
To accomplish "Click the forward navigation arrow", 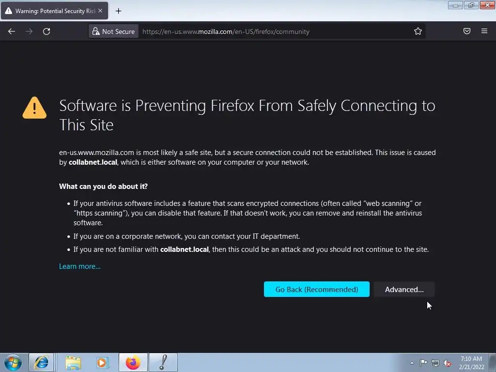I will point(29,31).
